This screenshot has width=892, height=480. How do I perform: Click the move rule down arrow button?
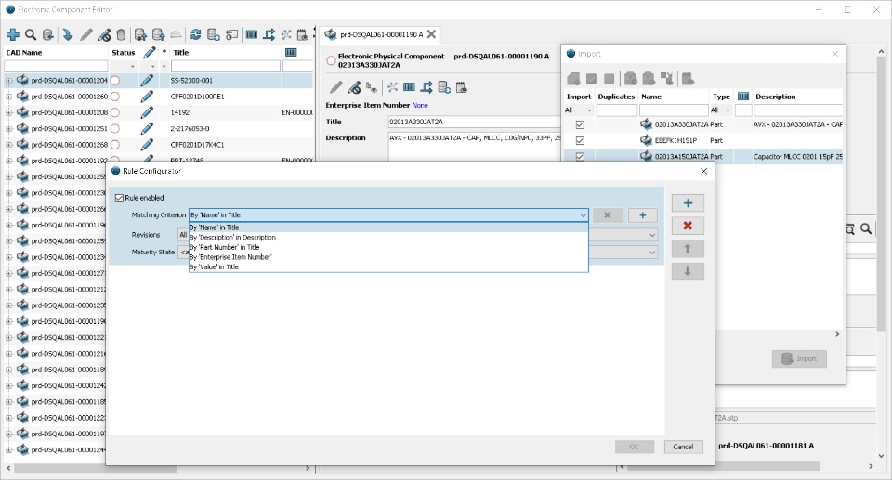tap(688, 271)
